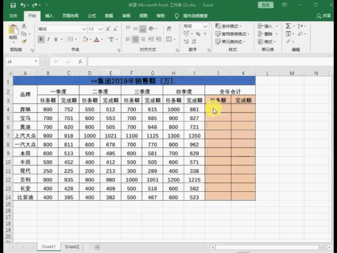This screenshot has height=253, width=337.
Task: Open the Insert cells dropdown
Action: click(276, 26)
